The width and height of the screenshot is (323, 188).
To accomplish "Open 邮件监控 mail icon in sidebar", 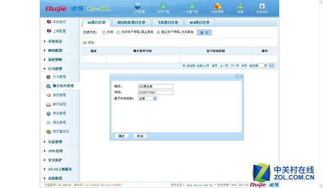I will (x=48, y=104).
